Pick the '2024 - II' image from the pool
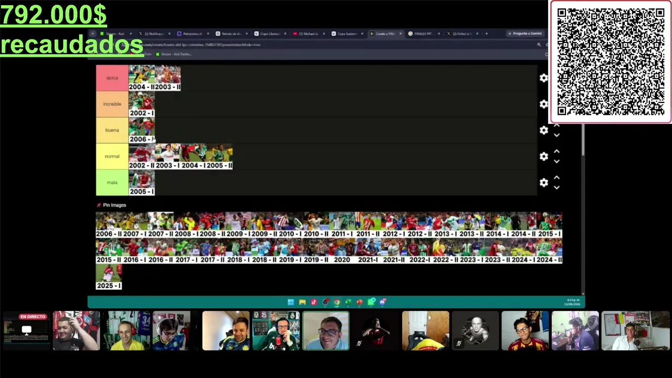This screenshot has width=672, height=378. [x=549, y=251]
